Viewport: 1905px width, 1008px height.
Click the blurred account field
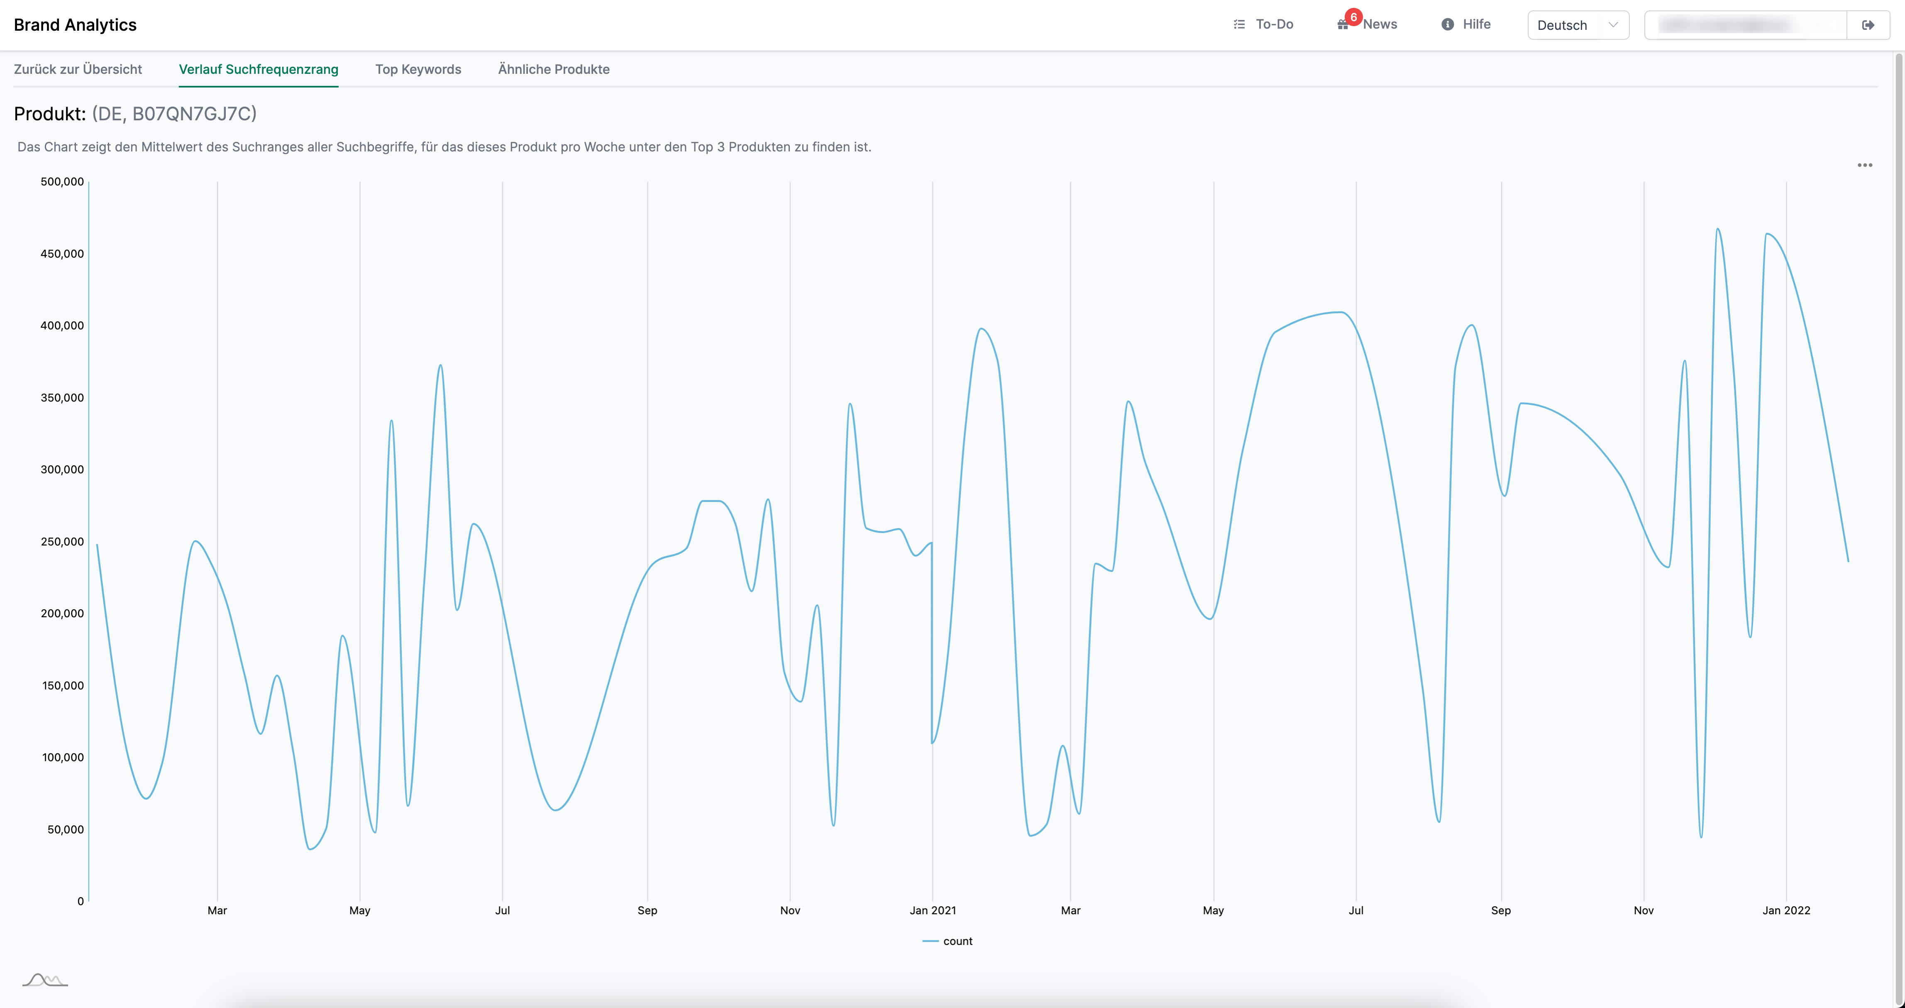1745,25
